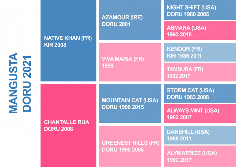236x167 pixels.
Task: Open the VIVA MARIA (FR) cell
Action: pyautogui.click(x=130, y=62)
